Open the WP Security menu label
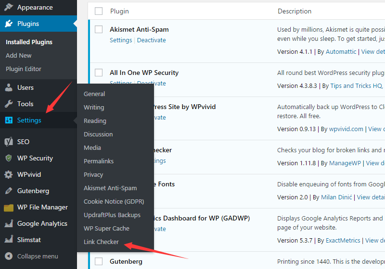385x269 pixels. (35, 158)
